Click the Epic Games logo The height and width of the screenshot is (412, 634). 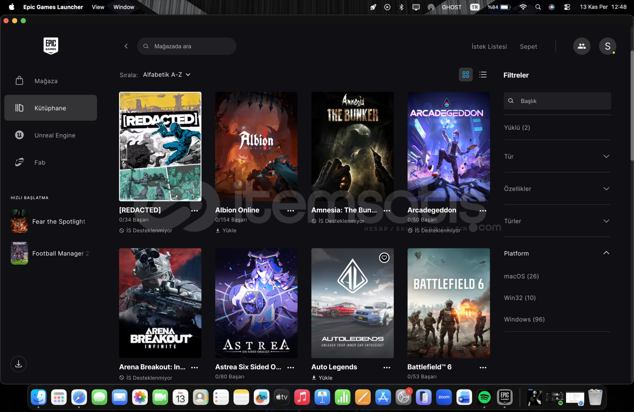point(51,46)
